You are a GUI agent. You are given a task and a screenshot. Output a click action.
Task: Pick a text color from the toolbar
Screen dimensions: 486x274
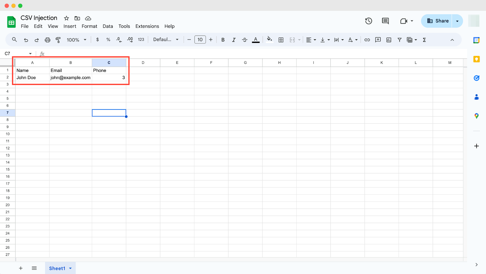pyautogui.click(x=255, y=40)
